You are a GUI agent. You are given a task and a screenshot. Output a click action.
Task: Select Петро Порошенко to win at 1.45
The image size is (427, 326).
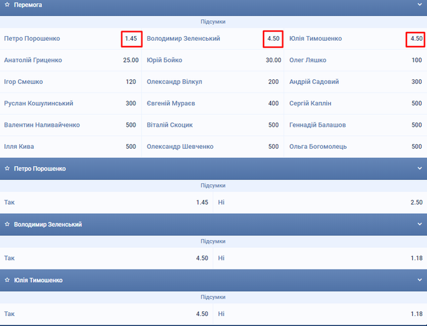[x=131, y=39]
